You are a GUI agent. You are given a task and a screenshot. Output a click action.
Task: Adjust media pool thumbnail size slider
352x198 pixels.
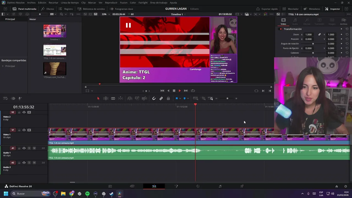(x=40, y=14)
